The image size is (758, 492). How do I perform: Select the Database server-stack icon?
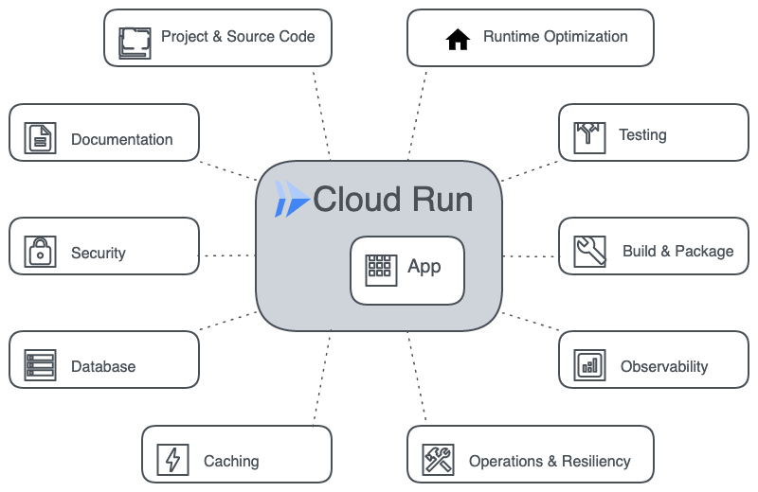pos(40,365)
